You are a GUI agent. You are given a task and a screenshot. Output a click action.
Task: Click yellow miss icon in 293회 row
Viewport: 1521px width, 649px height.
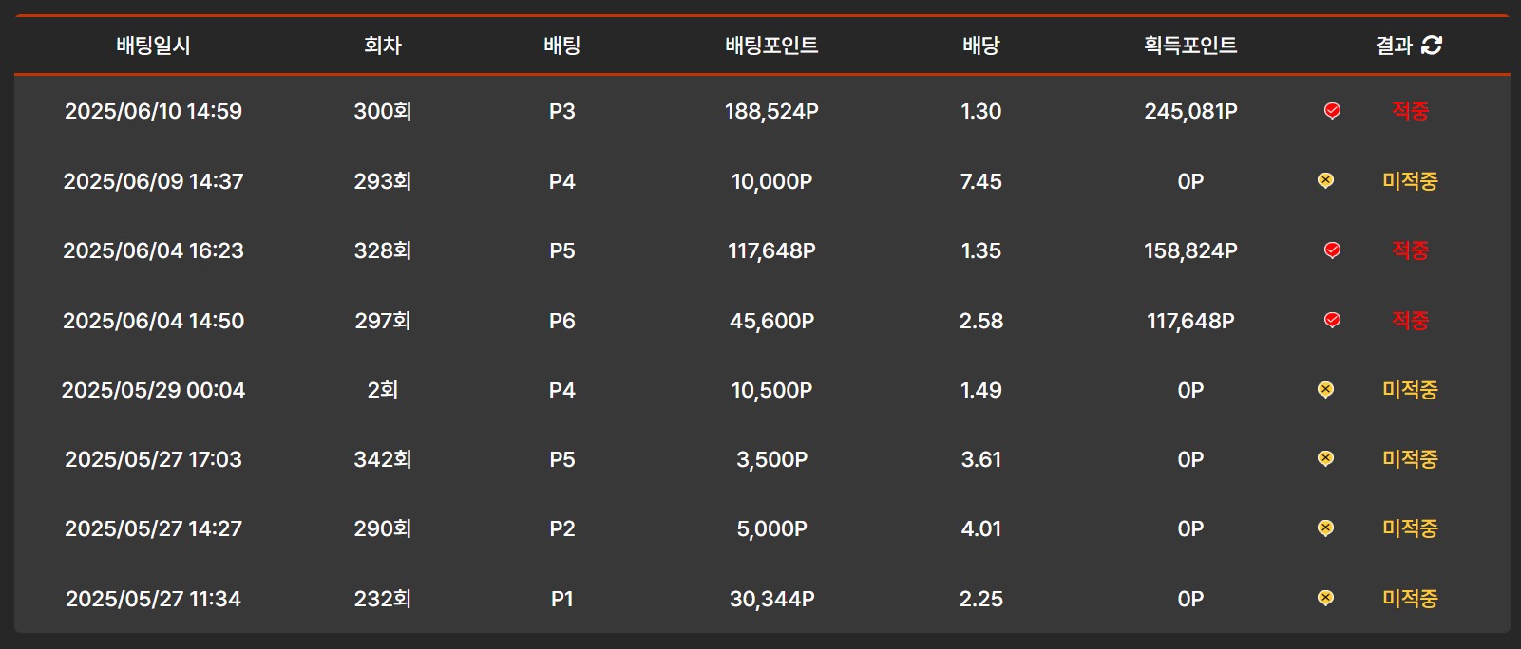tap(1325, 180)
